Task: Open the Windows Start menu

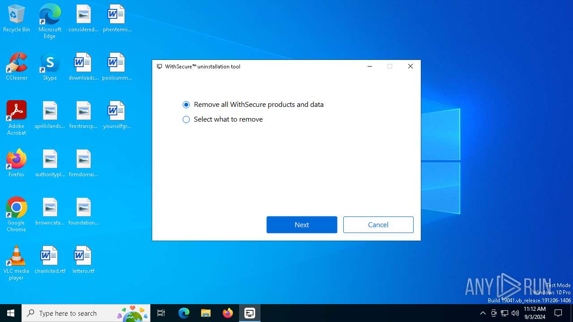Action: pyautogui.click(x=11, y=313)
